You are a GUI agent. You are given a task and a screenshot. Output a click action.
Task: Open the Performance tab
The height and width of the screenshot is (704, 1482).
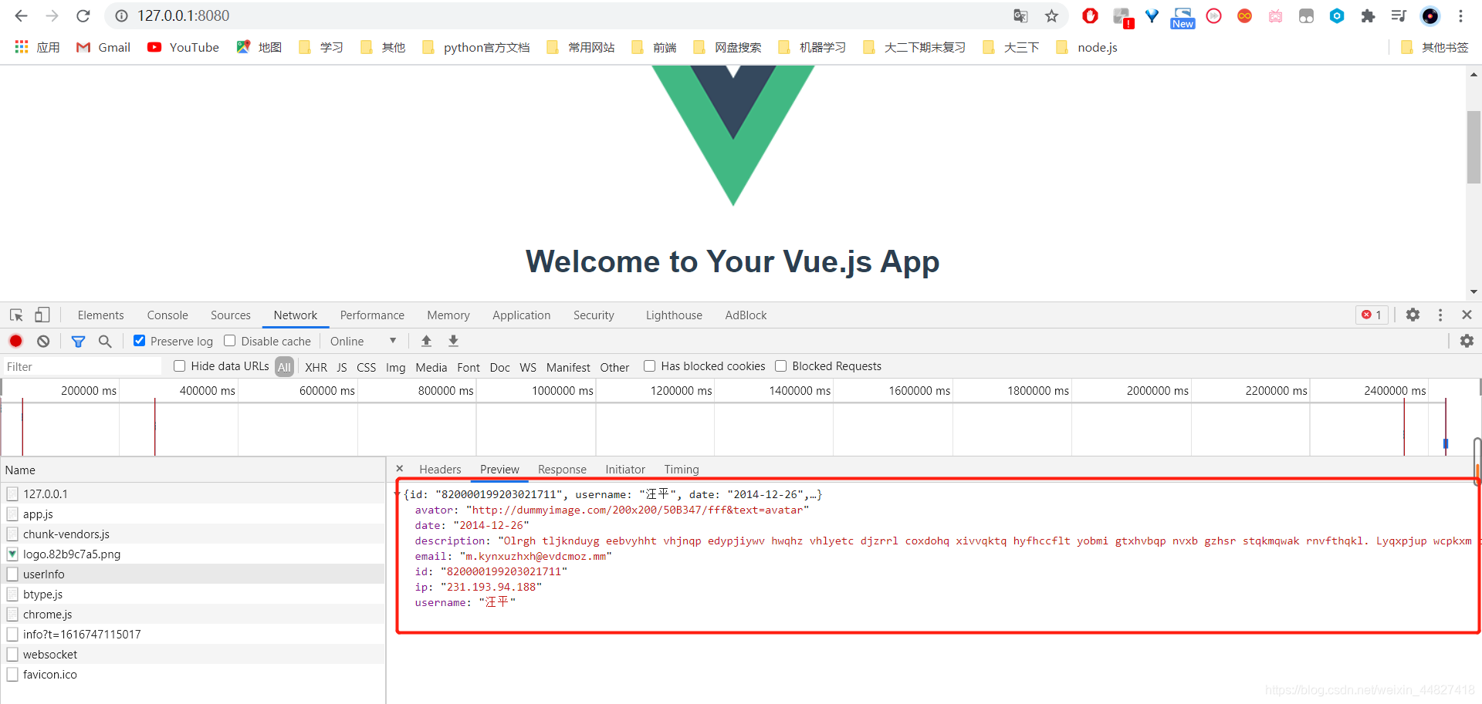coord(372,315)
